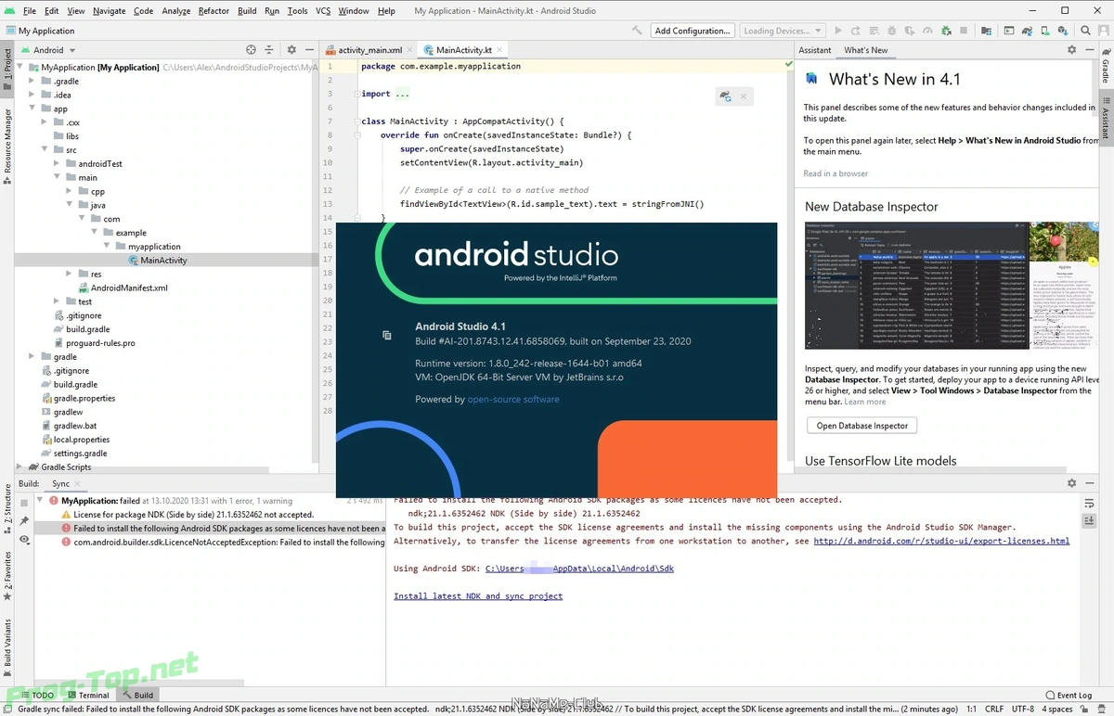Click the Search Everywhere magnifier icon
1114x716 pixels.
coord(1085,31)
